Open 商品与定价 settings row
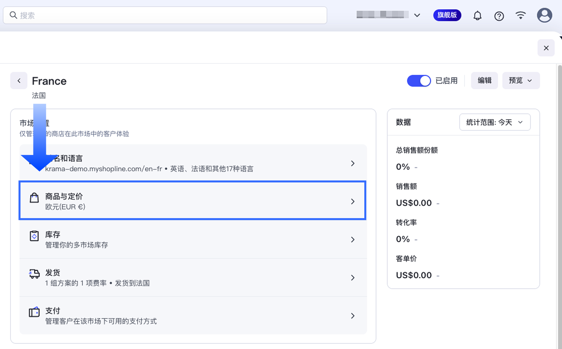This screenshot has height=349, width=562. pyautogui.click(x=192, y=201)
